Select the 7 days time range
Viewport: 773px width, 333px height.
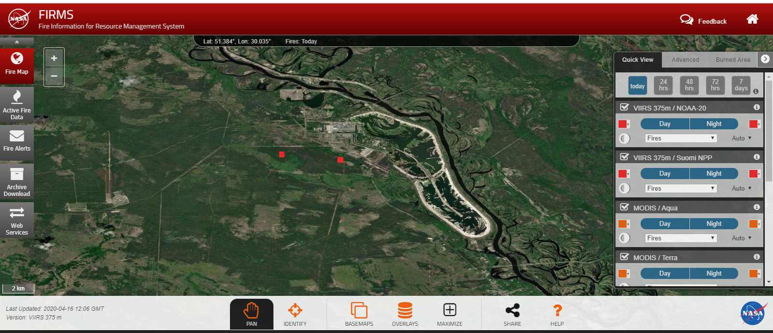click(741, 85)
